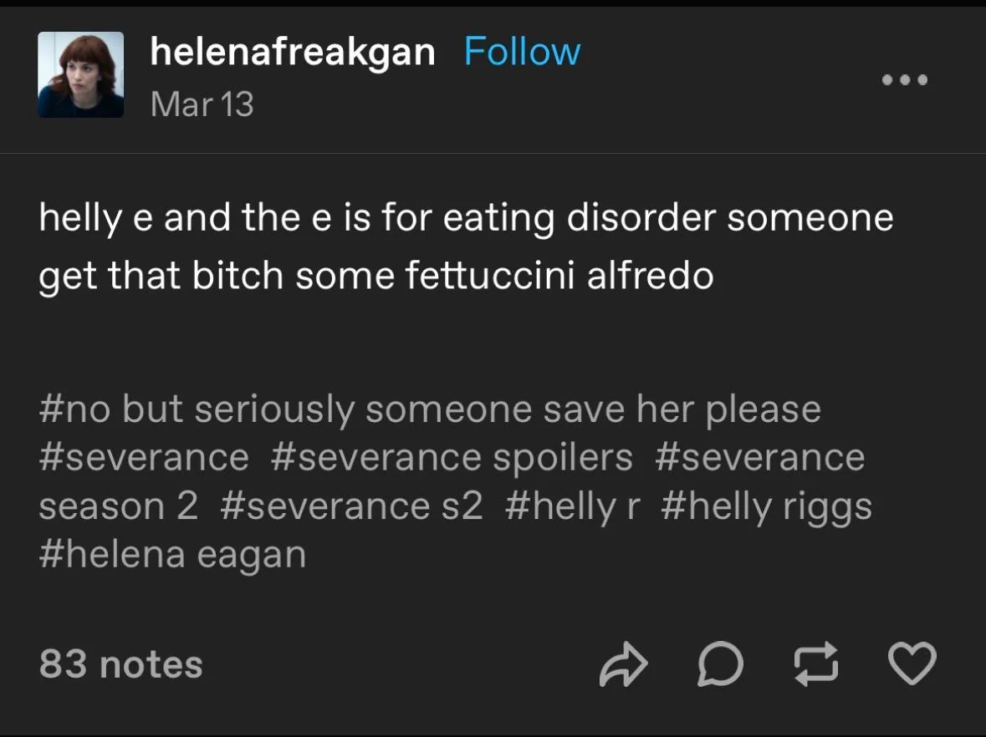
Task: Click the post text about fettuccini alfredo
Action: click(x=376, y=275)
